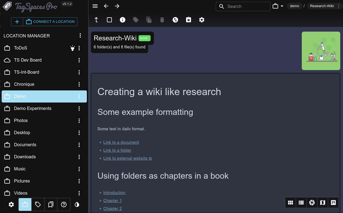This screenshot has width=343, height=213.
Task: Open the location switcher dropdown arrow
Action: [x=282, y=6]
